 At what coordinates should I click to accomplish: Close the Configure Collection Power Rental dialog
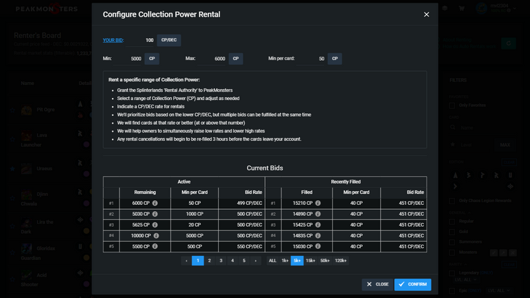426,14
